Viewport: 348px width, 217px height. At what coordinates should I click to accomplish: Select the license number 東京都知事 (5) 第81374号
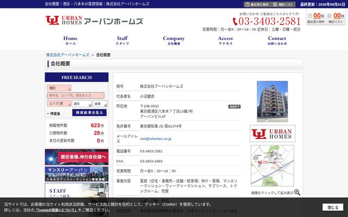161,126
